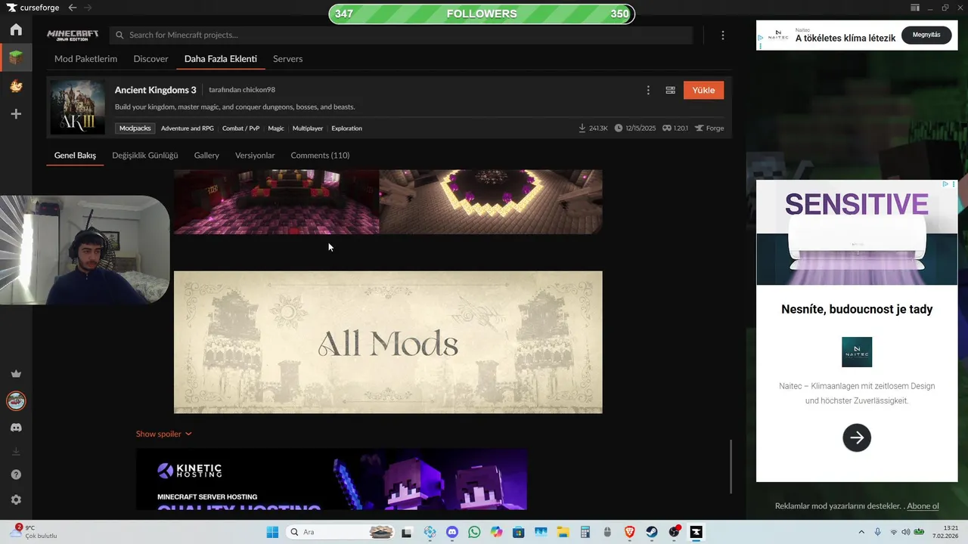Click the volume icon in system tray
The height and width of the screenshot is (544, 968).
[906, 532]
